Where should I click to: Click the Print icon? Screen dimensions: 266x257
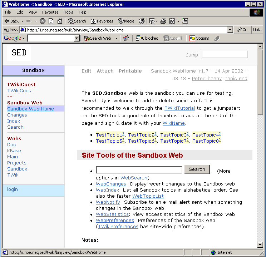163,21
